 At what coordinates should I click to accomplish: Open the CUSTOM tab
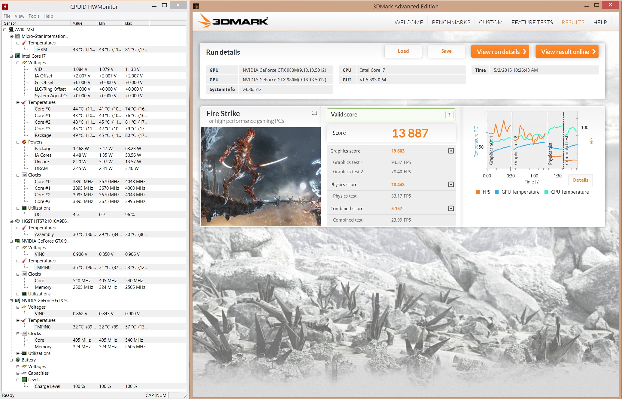[490, 22]
